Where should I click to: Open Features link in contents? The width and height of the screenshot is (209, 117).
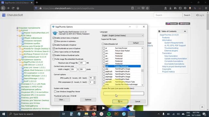pyautogui.click(x=166, y=38)
